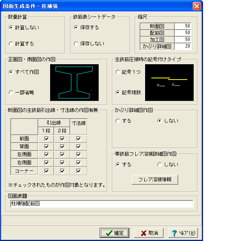The image size is (246, 241).
Task: Choose 一部省略 for front/side drawing
Action: pos(22,93)
